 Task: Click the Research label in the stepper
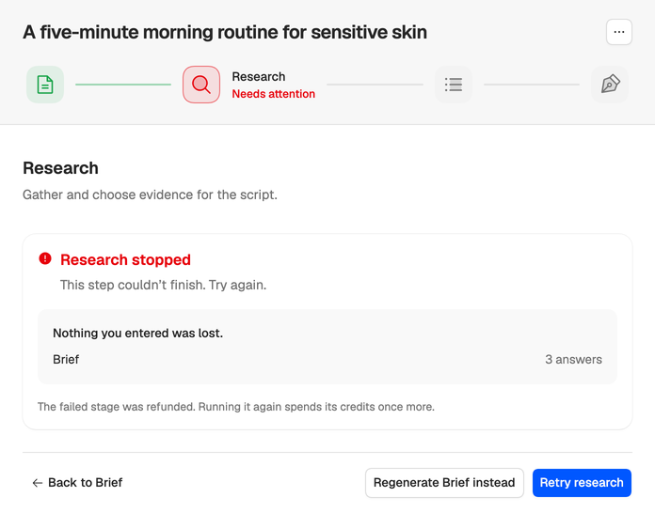(259, 77)
